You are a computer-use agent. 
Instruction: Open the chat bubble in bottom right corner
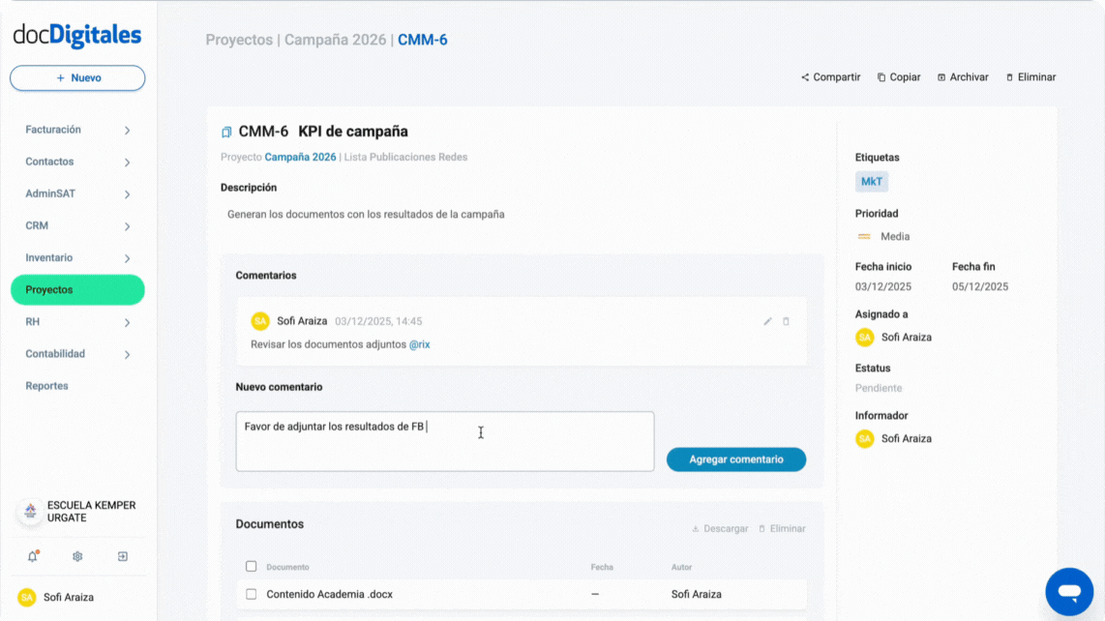tap(1068, 590)
